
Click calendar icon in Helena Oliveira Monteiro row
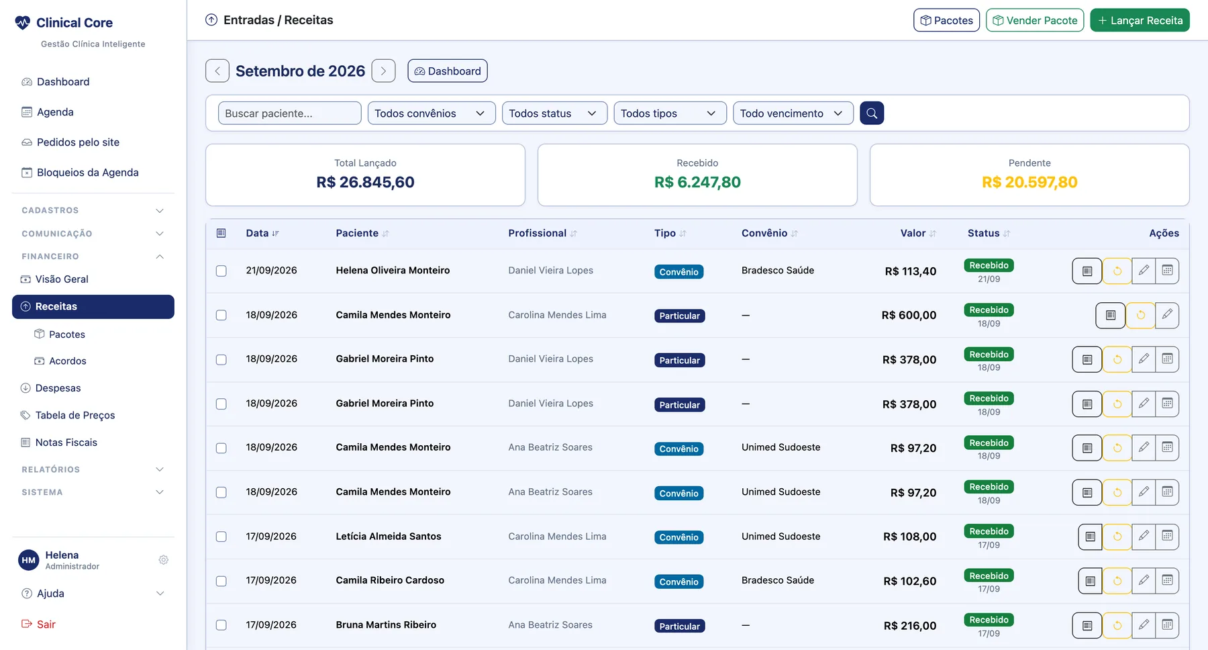pyautogui.click(x=1167, y=271)
